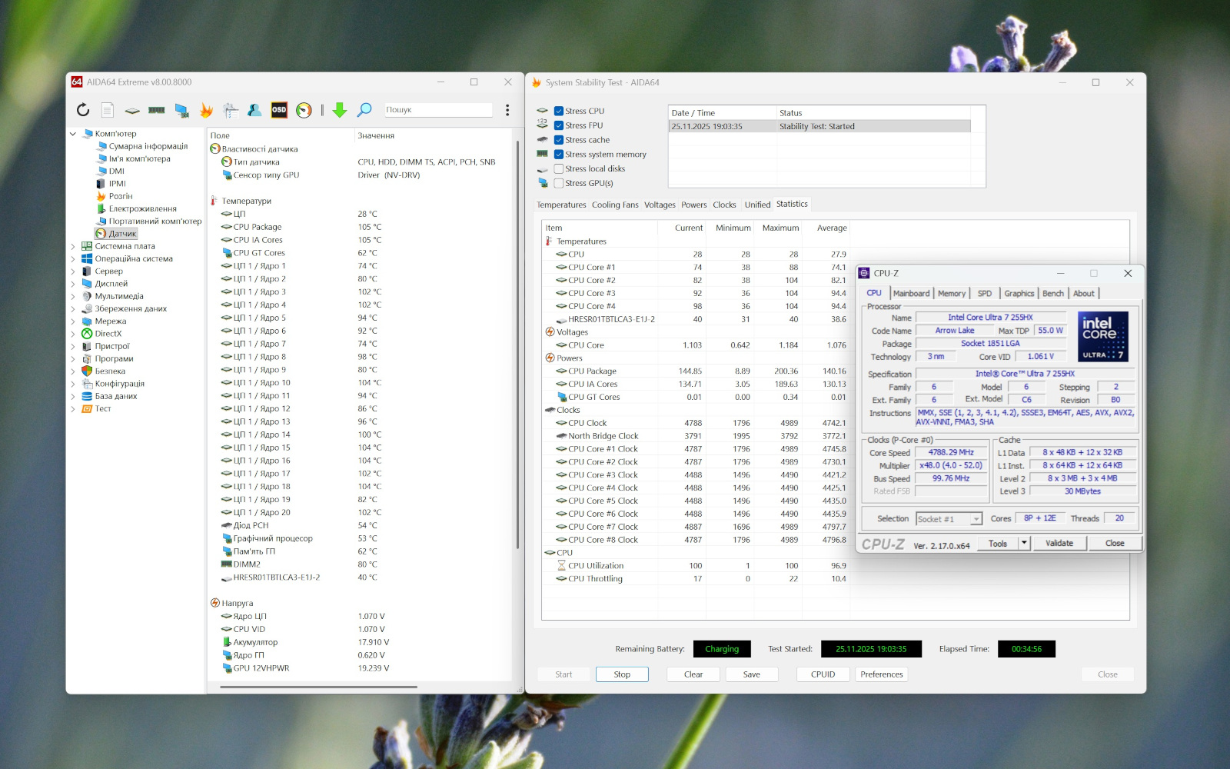Click the memory module toolbar icon
The image size is (1230, 769).
pyautogui.click(x=157, y=110)
